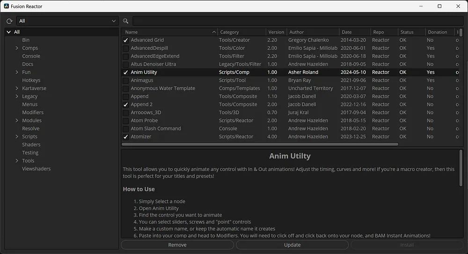This screenshot has width=468, height=254.
Task: Expand the Kartaverse category
Action: tap(17, 88)
